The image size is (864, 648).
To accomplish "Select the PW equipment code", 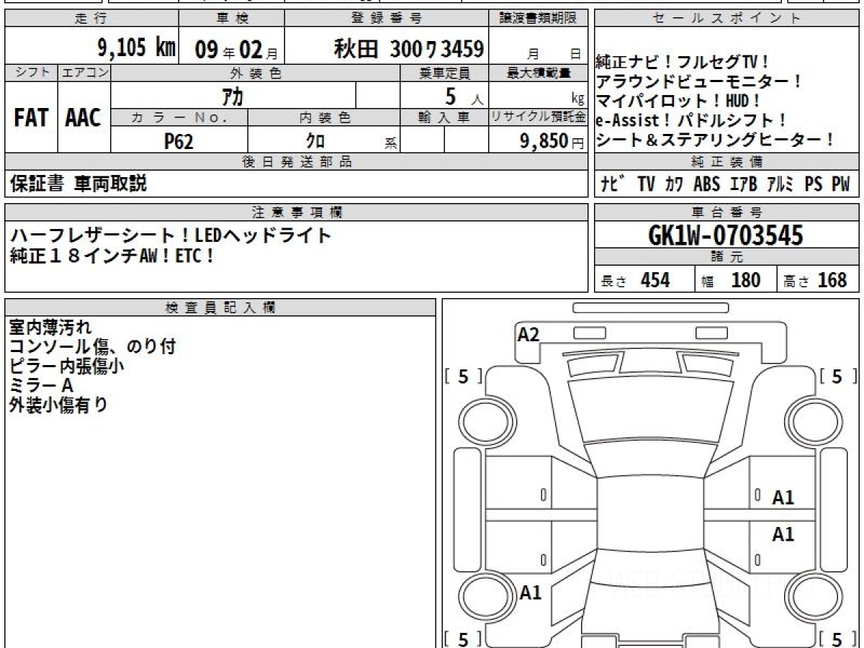I will (x=840, y=184).
